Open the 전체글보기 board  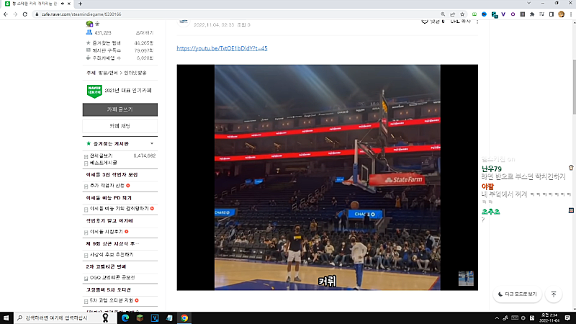(x=102, y=156)
